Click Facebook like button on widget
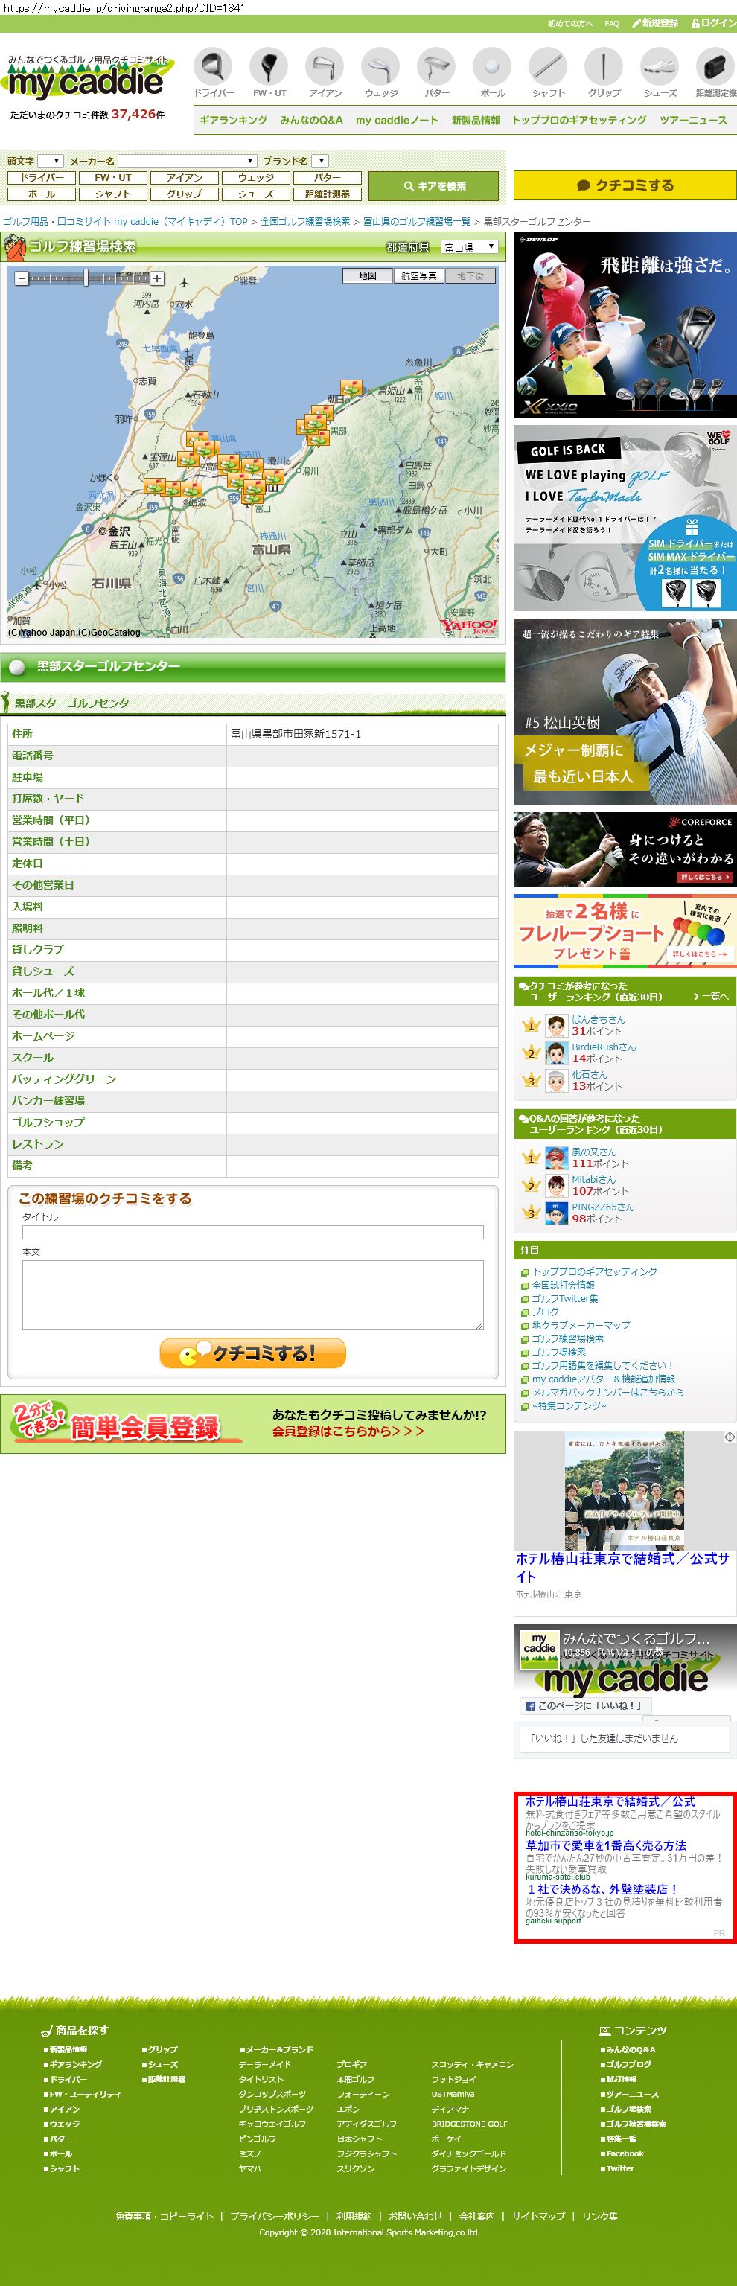The image size is (737, 2286). point(585,1705)
